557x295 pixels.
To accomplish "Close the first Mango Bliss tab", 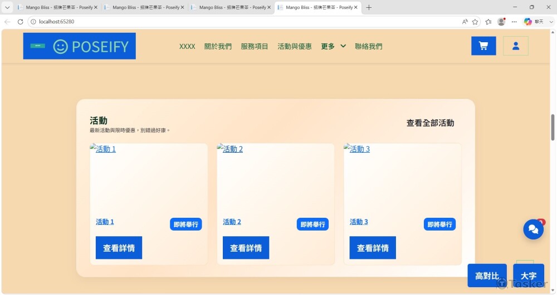I will coord(96,7).
